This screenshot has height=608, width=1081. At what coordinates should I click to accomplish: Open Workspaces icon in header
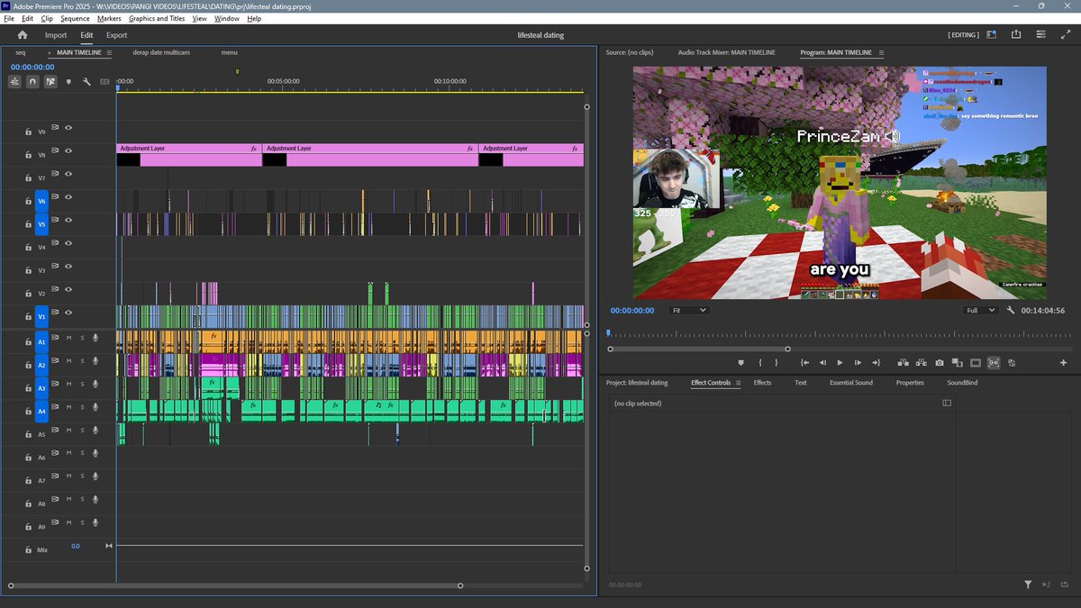(x=991, y=35)
